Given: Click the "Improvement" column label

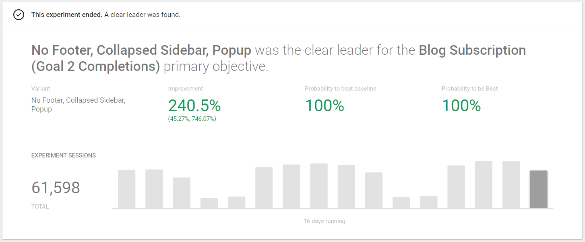Looking at the screenshot, I should coord(185,89).
